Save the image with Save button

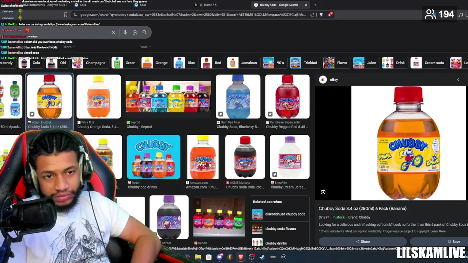pos(453,241)
